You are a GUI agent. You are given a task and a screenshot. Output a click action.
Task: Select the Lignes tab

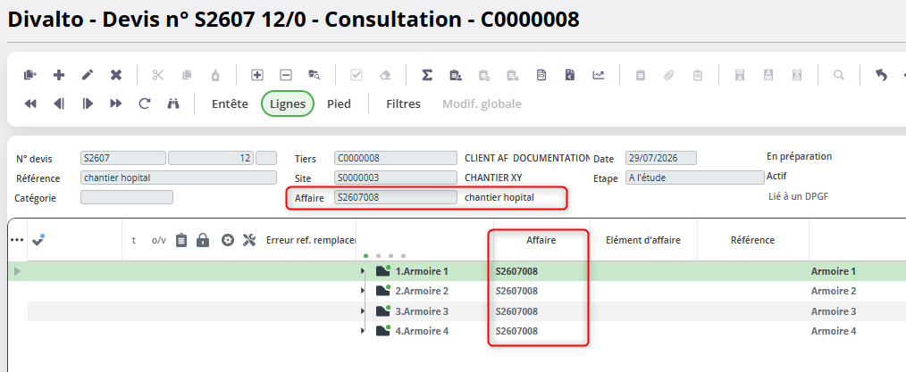(288, 103)
